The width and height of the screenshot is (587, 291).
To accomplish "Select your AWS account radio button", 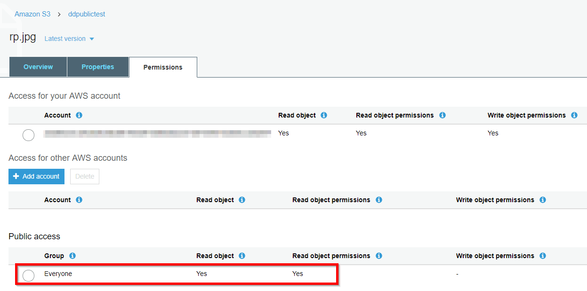I will pyautogui.click(x=29, y=135).
